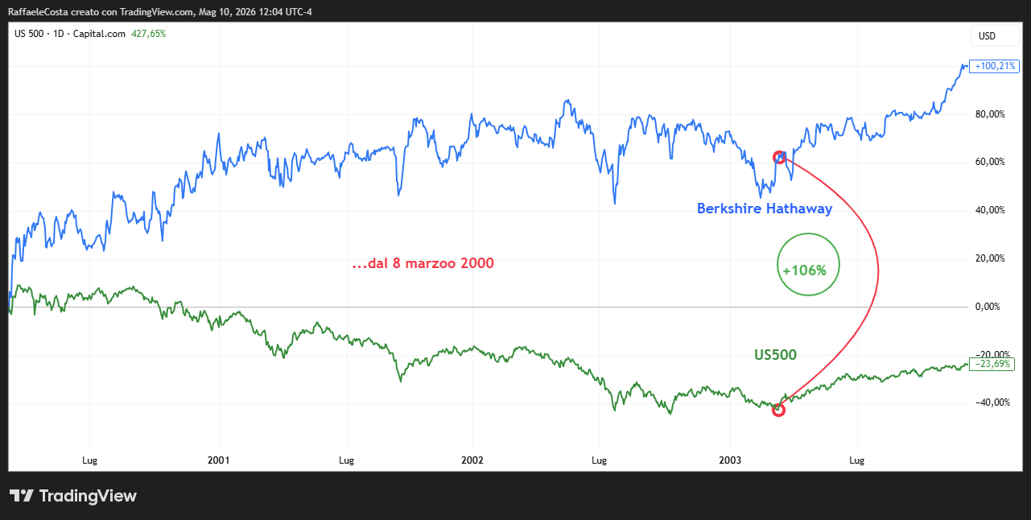1031x520 pixels.
Task: Select the US500 green text annotation
Action: pyautogui.click(x=776, y=355)
